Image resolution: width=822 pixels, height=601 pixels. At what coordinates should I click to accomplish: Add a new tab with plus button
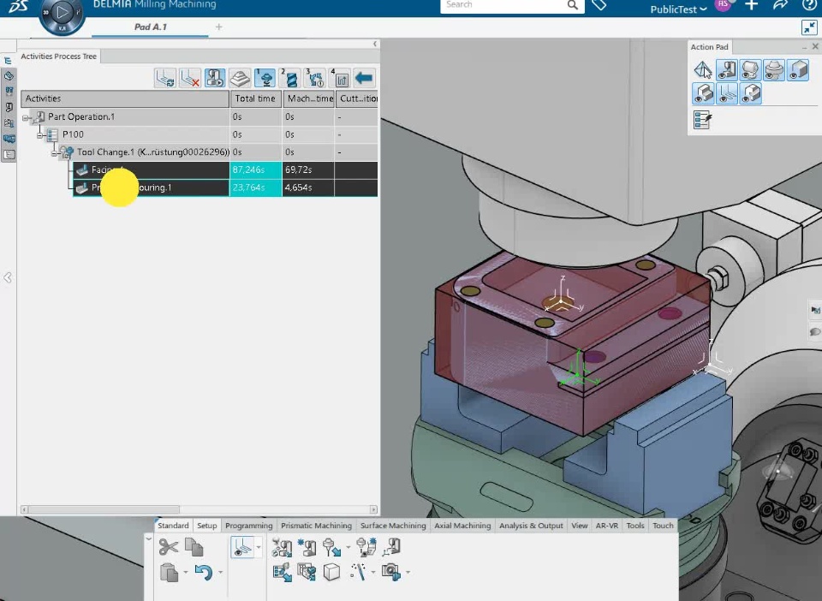click(218, 27)
